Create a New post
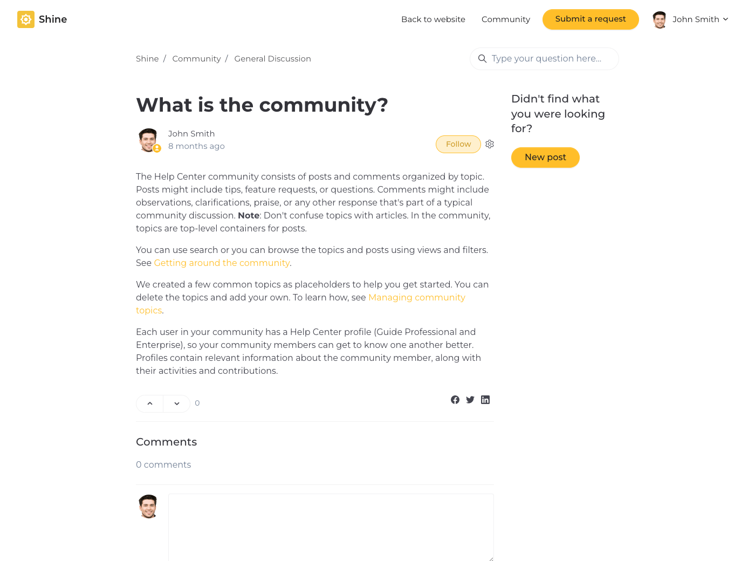The image size is (755, 561). [545, 158]
